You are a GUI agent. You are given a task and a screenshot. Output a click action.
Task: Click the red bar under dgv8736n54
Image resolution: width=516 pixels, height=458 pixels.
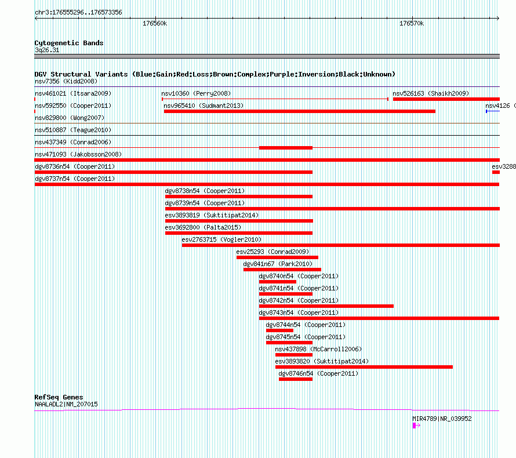tap(173, 172)
